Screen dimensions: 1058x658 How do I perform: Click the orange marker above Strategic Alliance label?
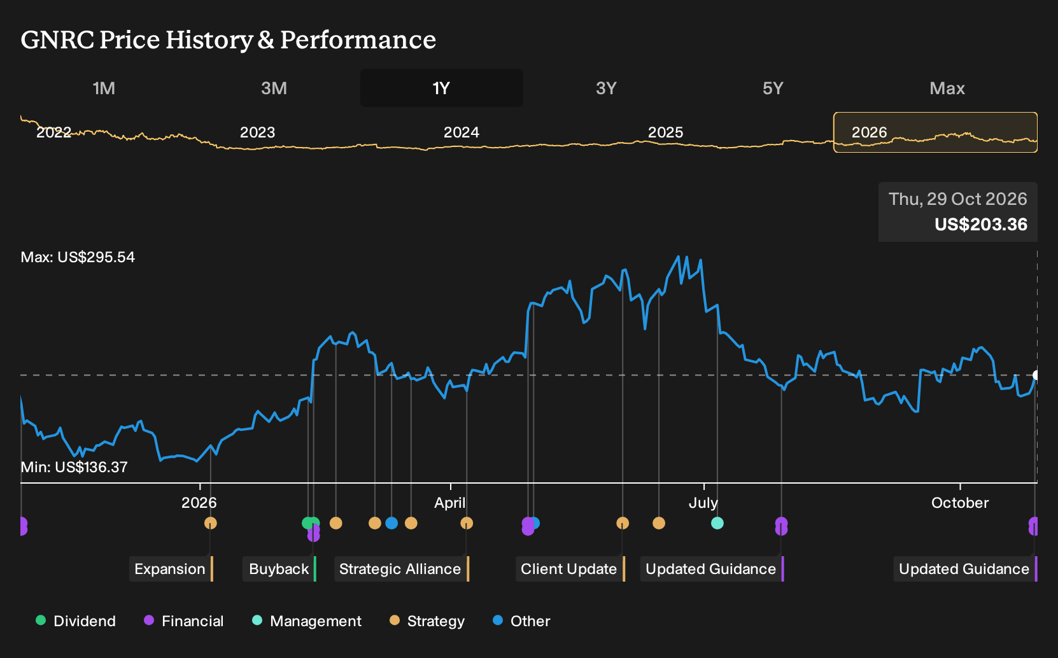click(467, 523)
